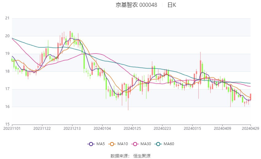
Task: Click y-axis value 17
Action: (7, 89)
